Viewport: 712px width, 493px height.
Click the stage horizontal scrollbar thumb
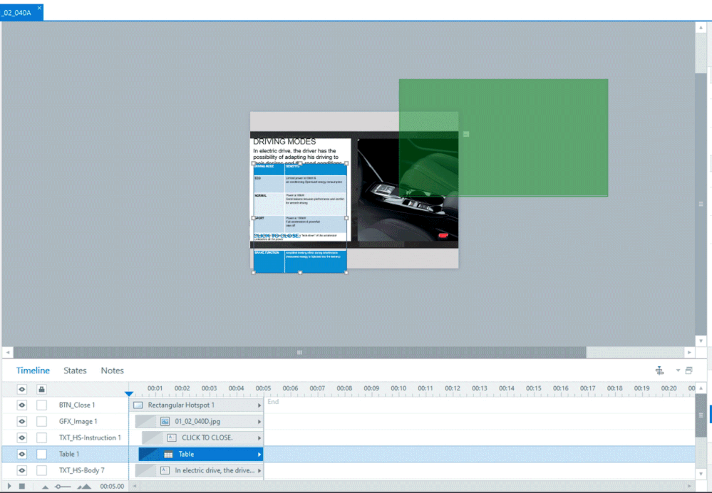(x=299, y=352)
